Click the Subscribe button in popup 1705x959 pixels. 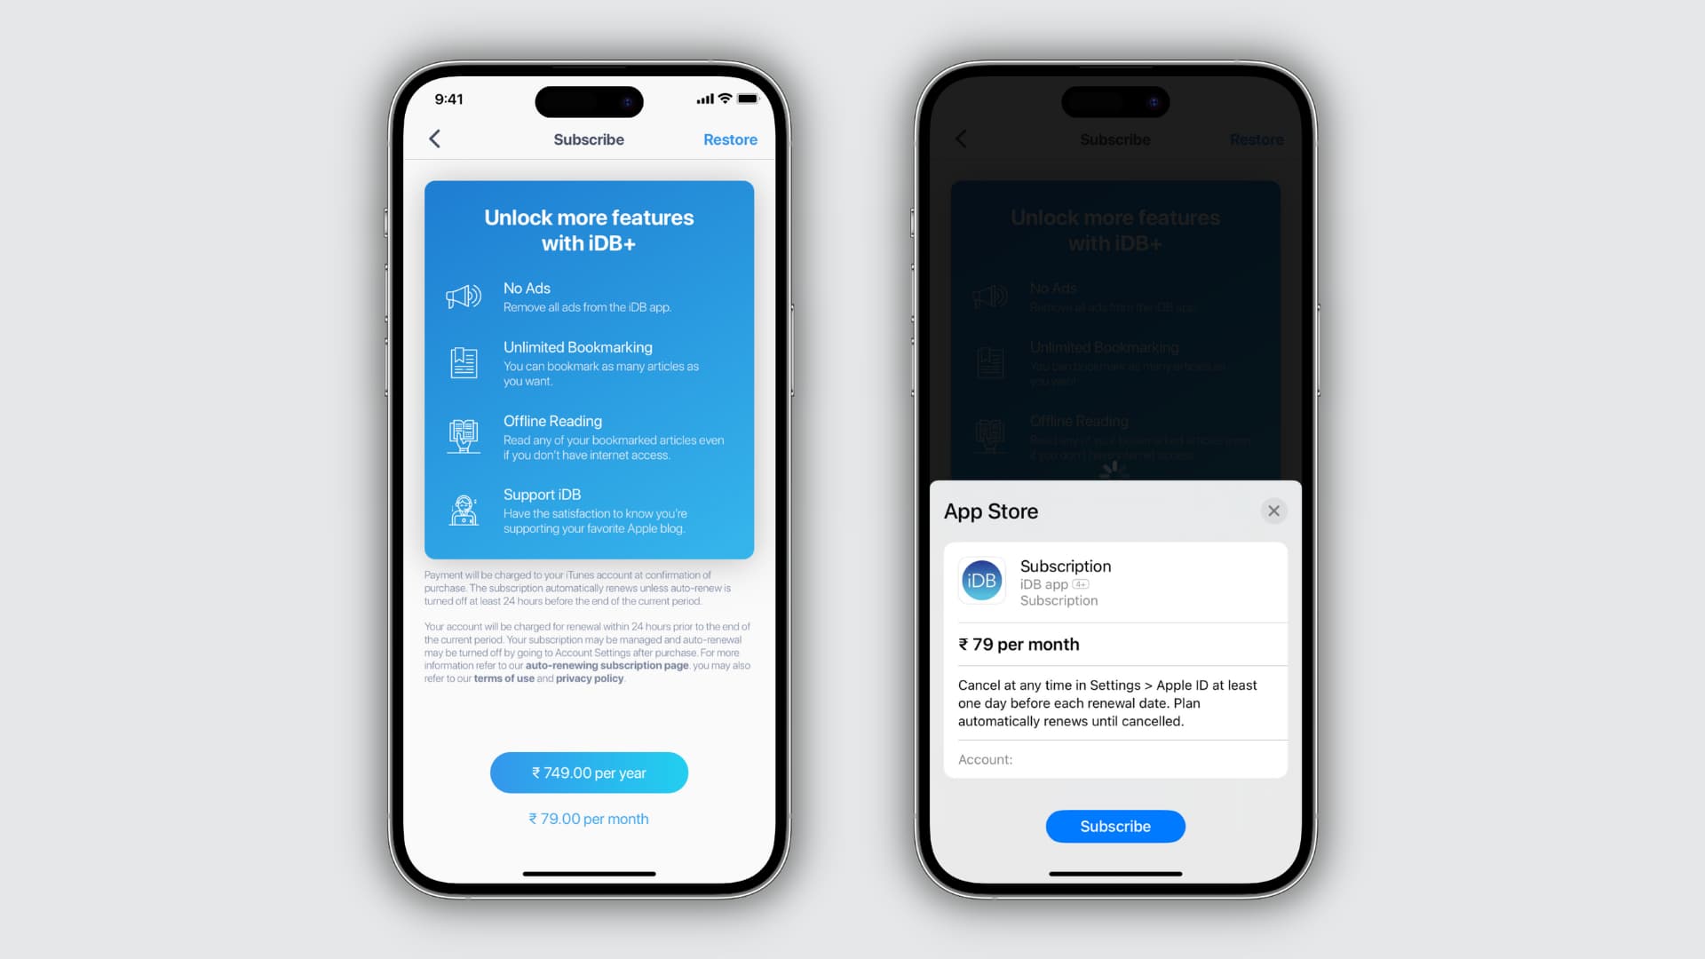point(1114,826)
